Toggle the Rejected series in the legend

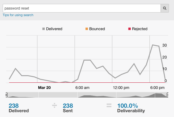(138, 29)
